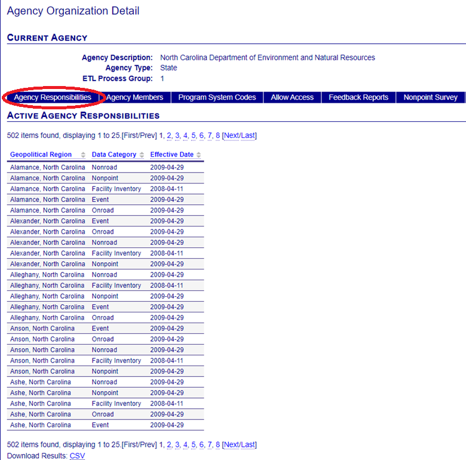Image resolution: width=466 pixels, height=460 pixels.
Task: Click Nonroad category in Ashe row
Action: 105,382
